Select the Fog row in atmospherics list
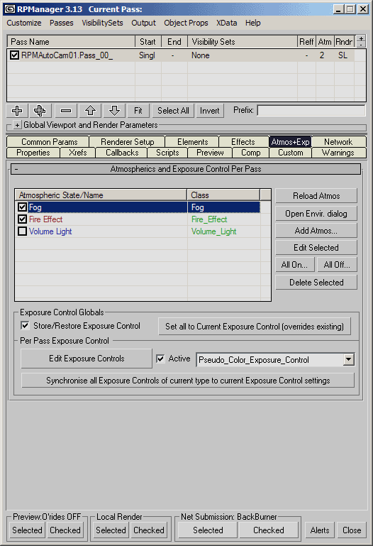 138,207
